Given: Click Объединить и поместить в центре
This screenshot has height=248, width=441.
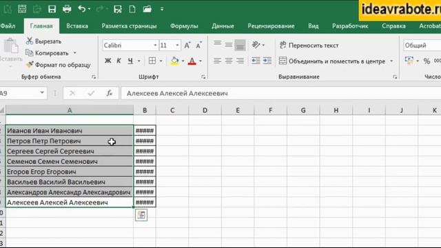Looking at the screenshot, I should [332, 61].
